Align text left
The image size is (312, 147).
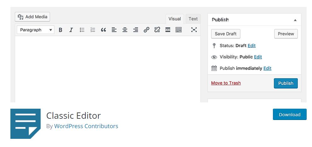coord(114,30)
